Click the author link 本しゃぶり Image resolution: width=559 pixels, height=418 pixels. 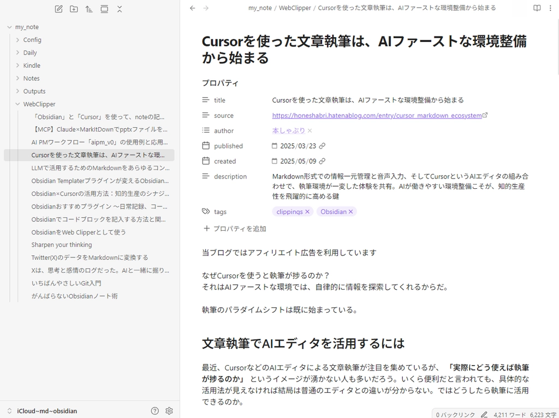tap(288, 131)
